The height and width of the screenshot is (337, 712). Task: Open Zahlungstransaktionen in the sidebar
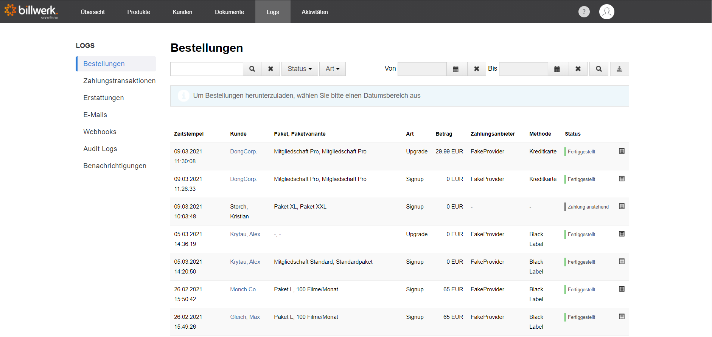pyautogui.click(x=119, y=81)
